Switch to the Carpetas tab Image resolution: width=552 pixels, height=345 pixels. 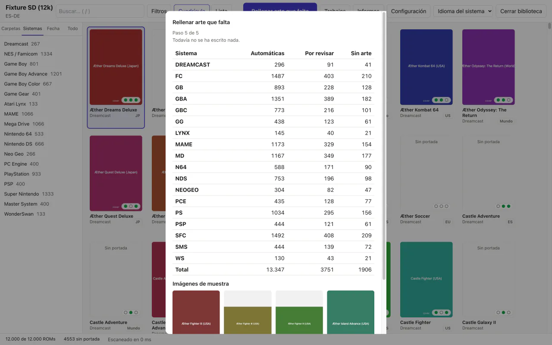pyautogui.click(x=11, y=28)
